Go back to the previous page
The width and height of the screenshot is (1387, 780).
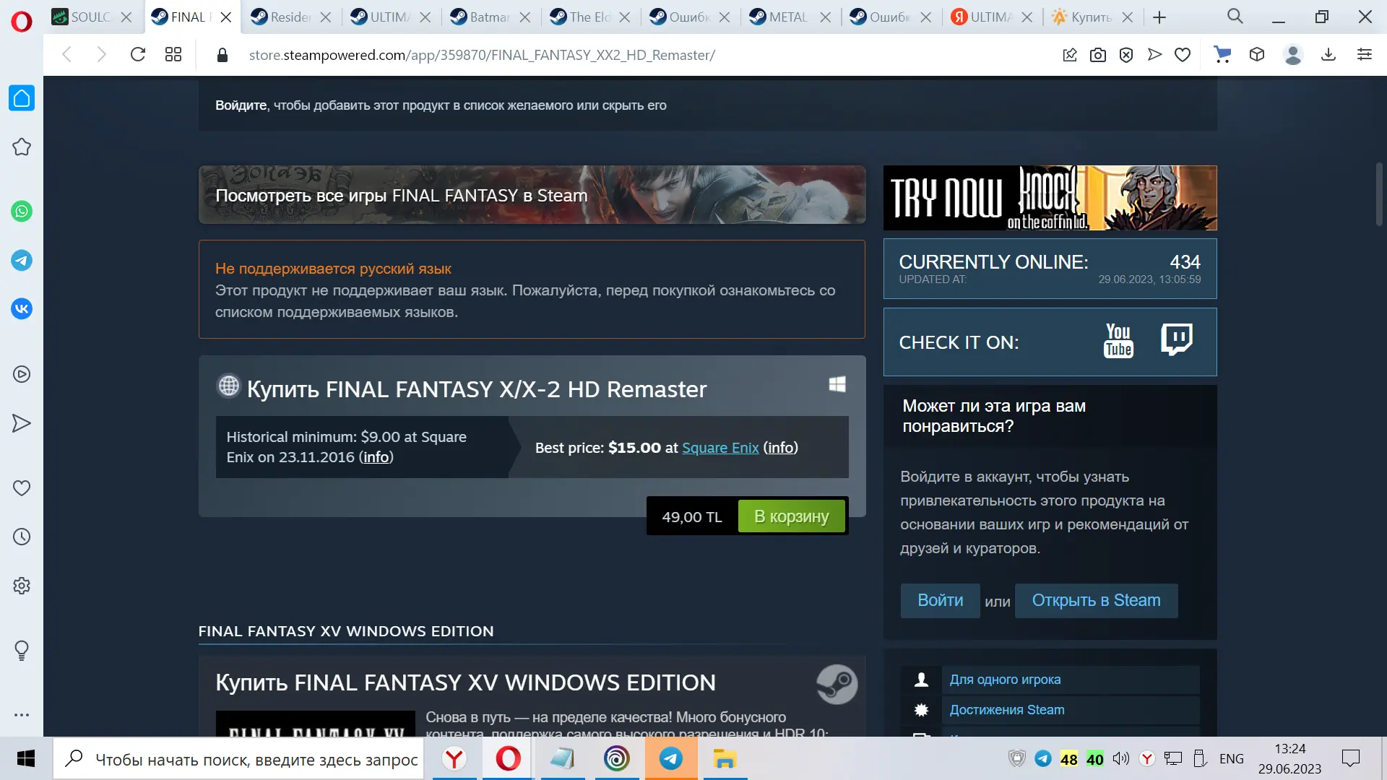tap(67, 54)
